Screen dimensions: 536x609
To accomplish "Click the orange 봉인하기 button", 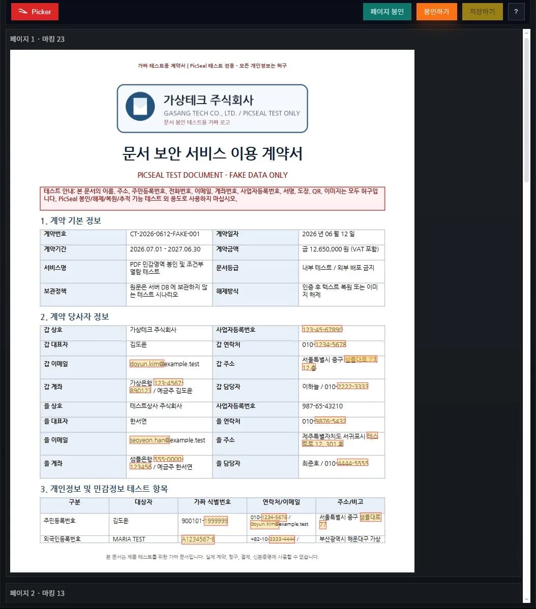I will (x=436, y=12).
